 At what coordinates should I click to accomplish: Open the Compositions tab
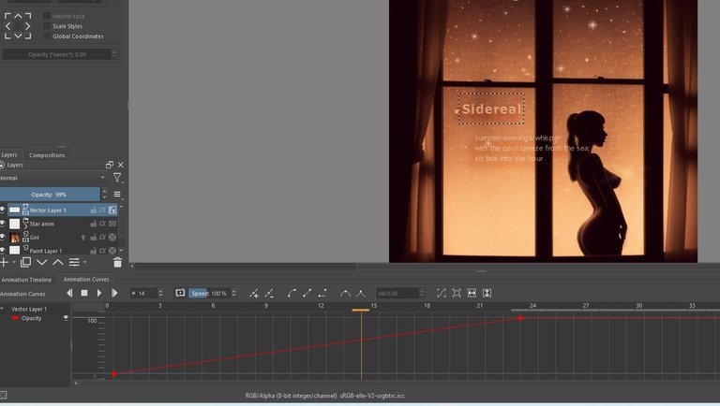pyautogui.click(x=47, y=155)
